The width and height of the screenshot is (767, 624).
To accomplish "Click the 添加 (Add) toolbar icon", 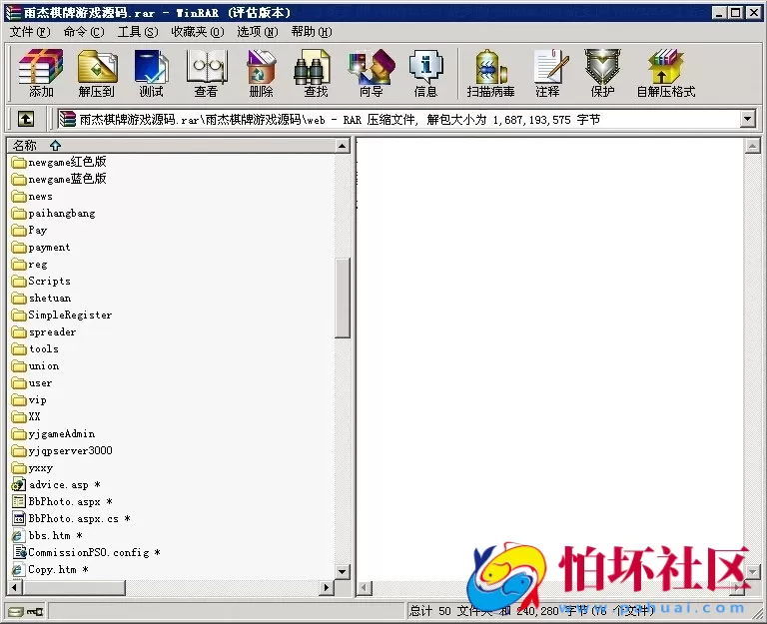I will tap(41, 73).
